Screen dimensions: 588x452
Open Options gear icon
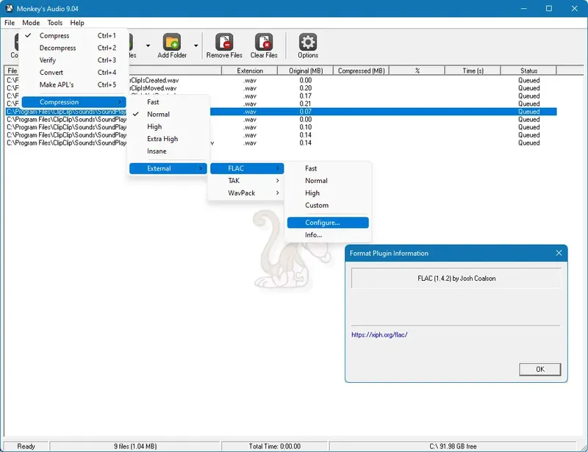tap(308, 43)
